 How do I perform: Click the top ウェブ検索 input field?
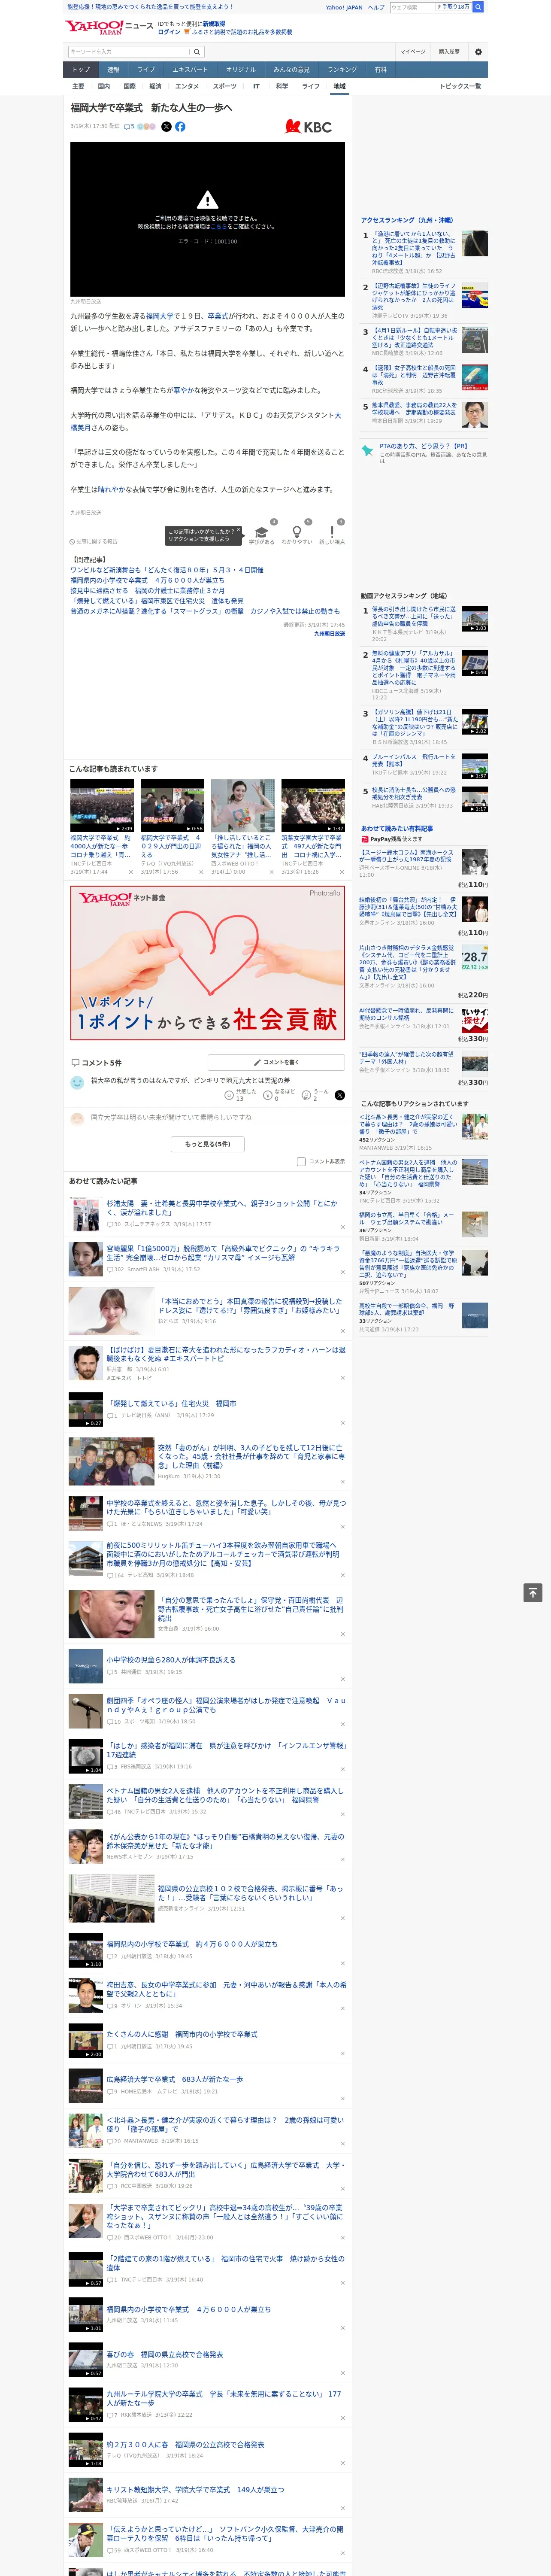[x=411, y=7]
